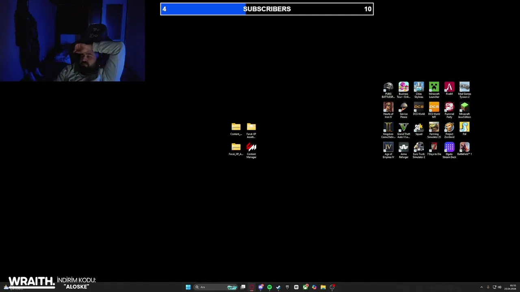Open network settings from the tray

click(494, 287)
